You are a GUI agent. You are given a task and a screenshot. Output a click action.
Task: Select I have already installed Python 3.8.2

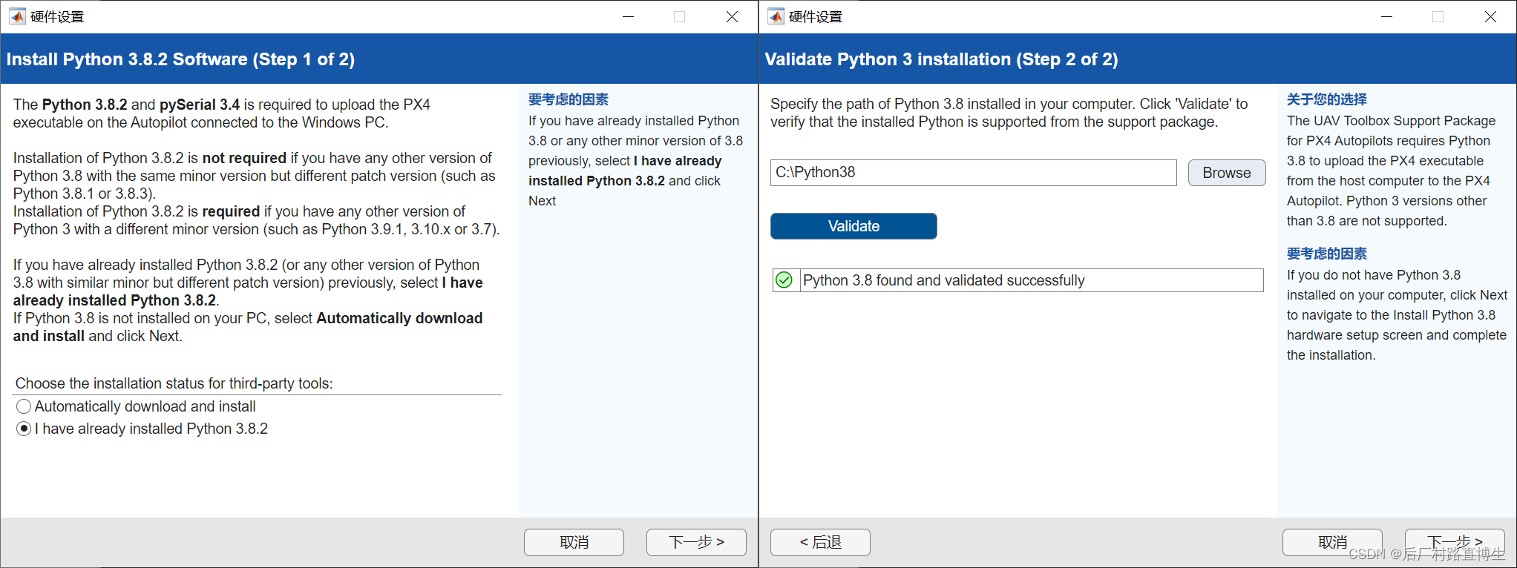(142, 429)
